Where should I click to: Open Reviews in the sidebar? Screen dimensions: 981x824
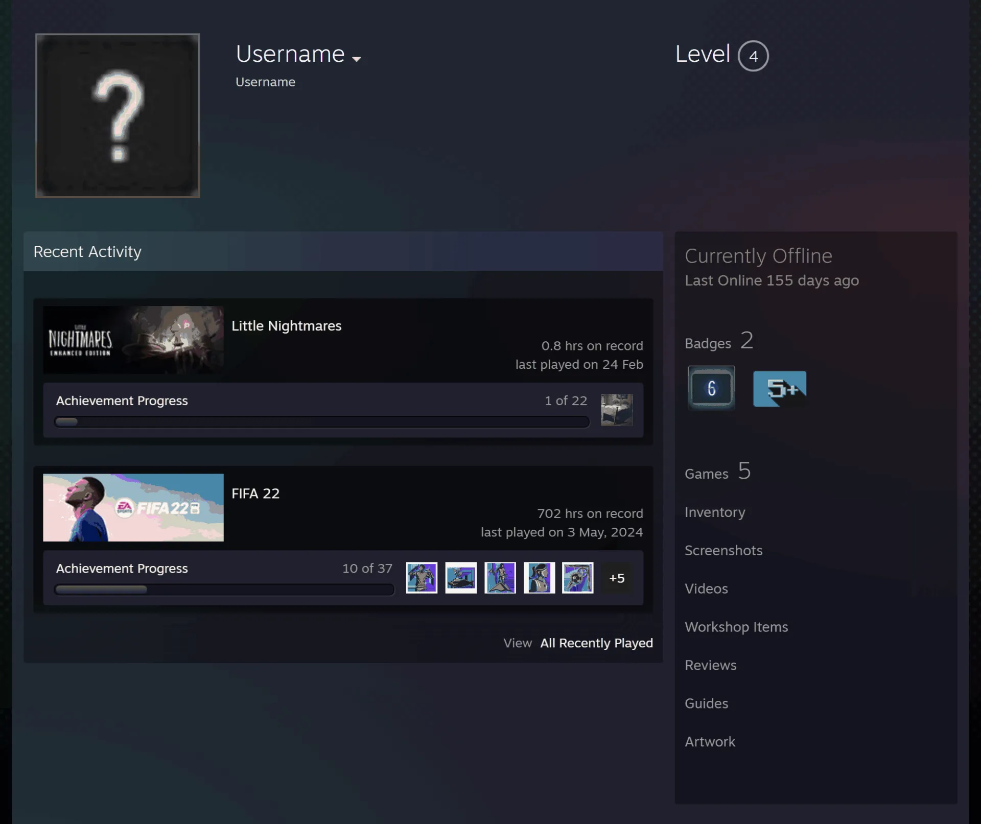coord(711,665)
